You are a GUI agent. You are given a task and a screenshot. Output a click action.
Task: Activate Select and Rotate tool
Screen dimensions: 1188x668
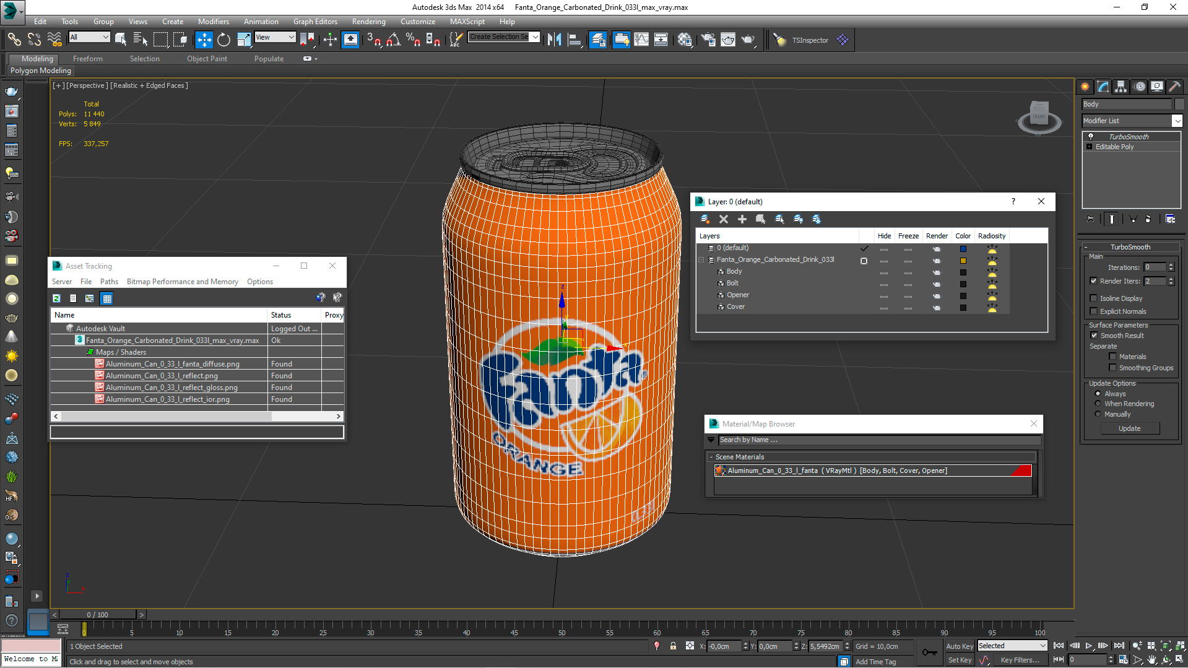[x=223, y=40]
